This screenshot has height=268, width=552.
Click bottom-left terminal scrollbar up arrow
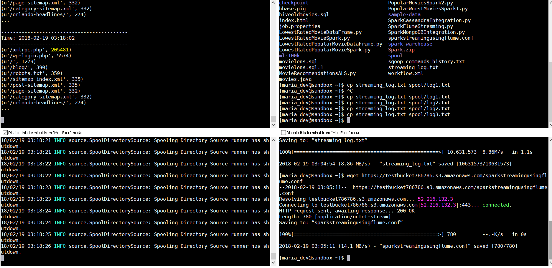coord(273,140)
